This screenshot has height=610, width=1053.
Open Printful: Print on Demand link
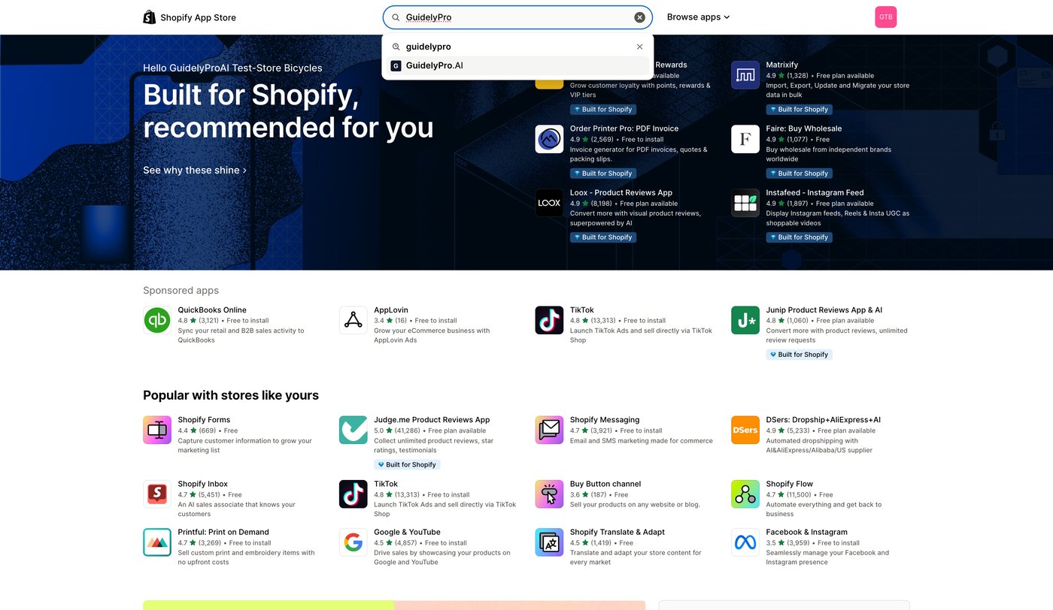[223, 532]
